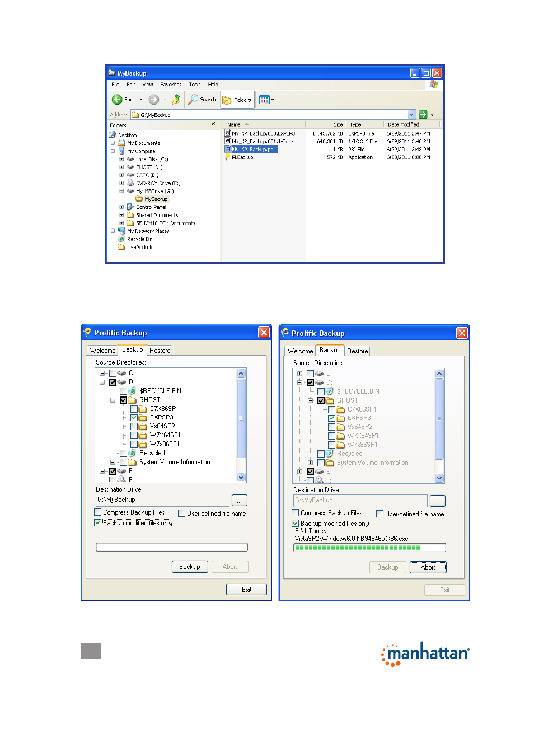Click the G:\MyBackup address bar field
The image size is (534, 756).
[273, 114]
